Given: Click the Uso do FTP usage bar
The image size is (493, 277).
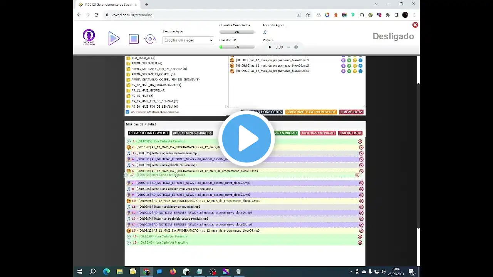Looking at the screenshot, I should pyautogui.click(x=237, y=47).
